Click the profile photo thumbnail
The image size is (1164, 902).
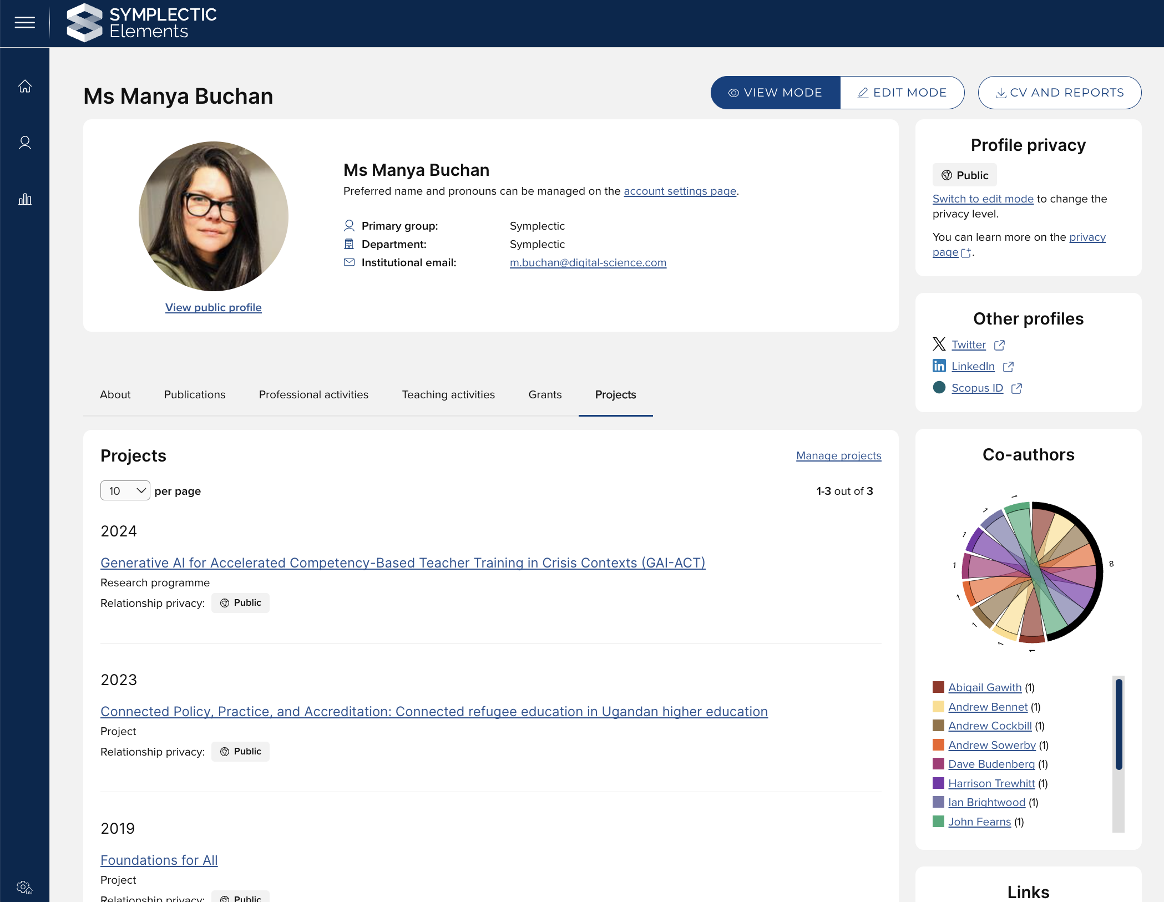pyautogui.click(x=214, y=216)
